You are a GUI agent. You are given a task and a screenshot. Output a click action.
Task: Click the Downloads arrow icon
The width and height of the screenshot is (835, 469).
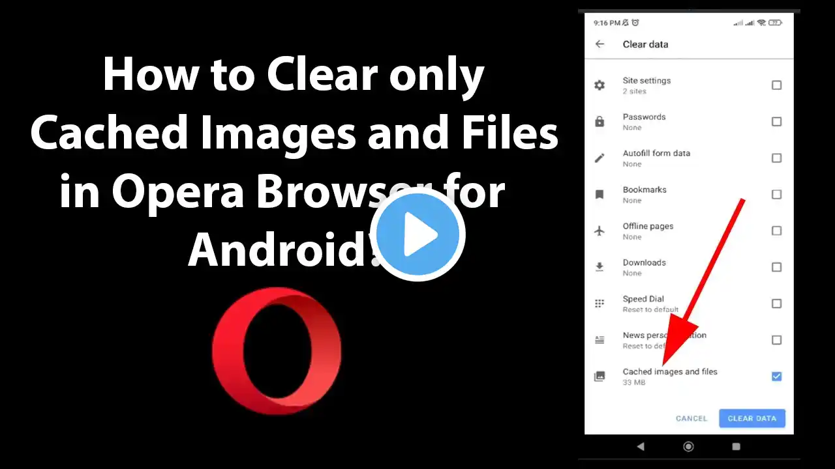(x=600, y=267)
